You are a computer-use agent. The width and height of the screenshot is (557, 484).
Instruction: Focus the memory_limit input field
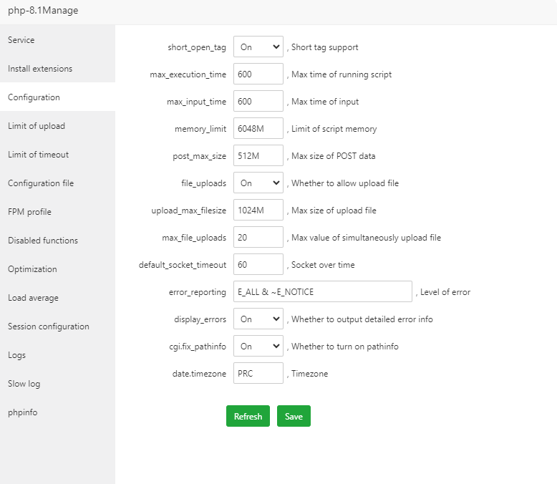pos(258,129)
